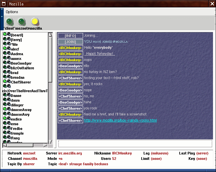Click ChefShaver nick beside 'you rock'
Viewport: 216px width, 172px height.
click(x=70, y=108)
